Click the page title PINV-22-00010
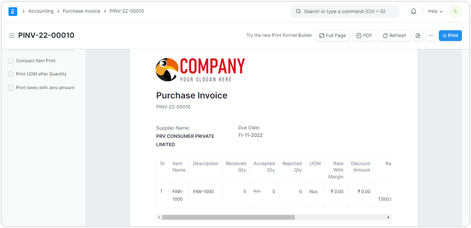 (46, 36)
